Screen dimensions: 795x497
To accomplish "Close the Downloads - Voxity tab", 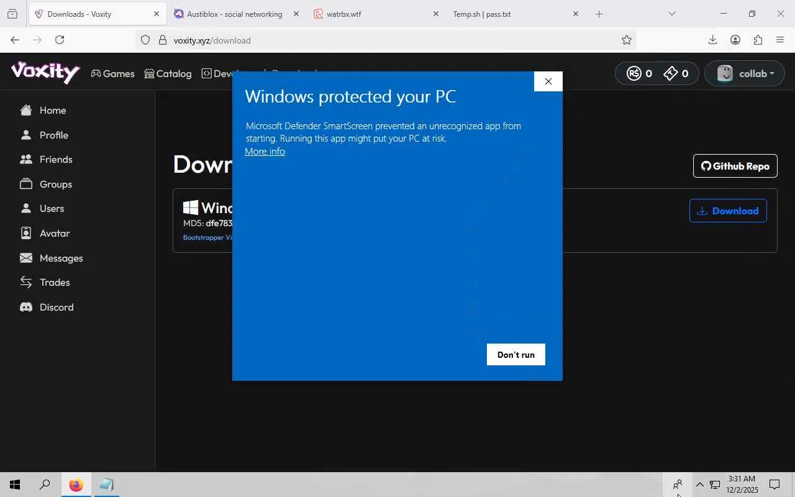I will pyautogui.click(x=157, y=14).
